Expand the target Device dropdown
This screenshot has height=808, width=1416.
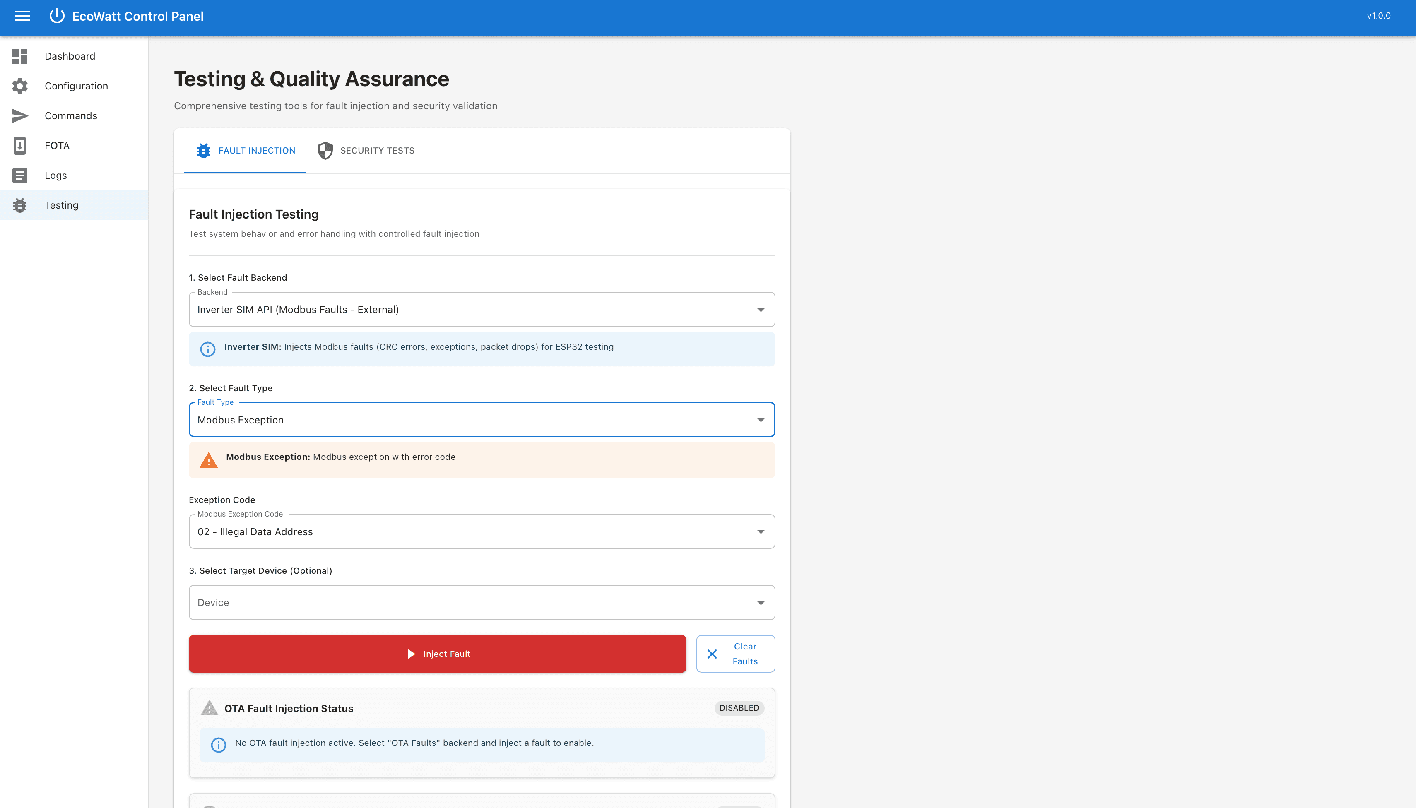481,603
